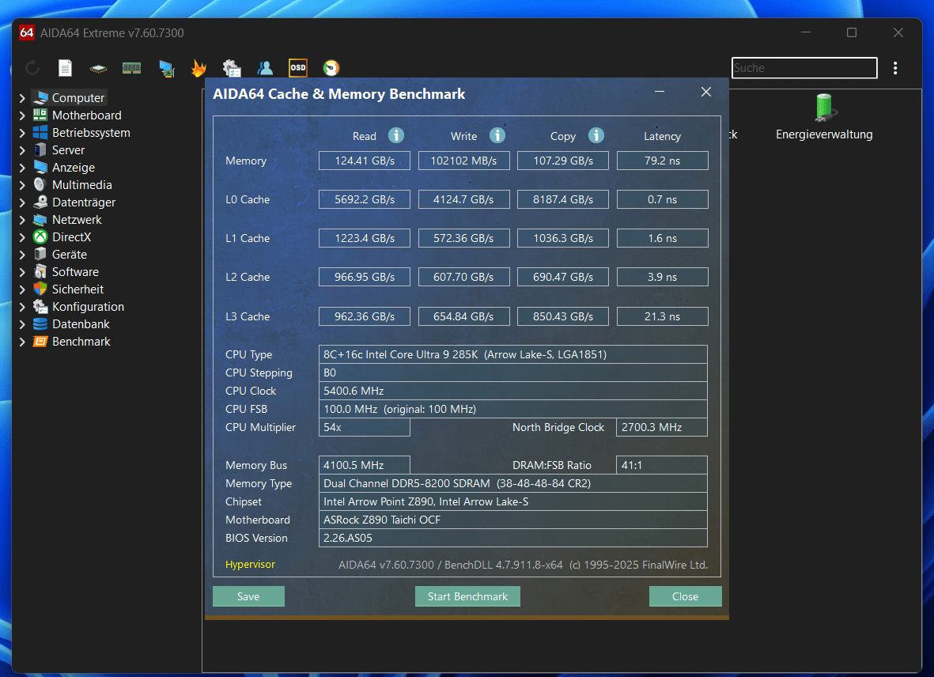Minimize the Cache & Memory Benchmark dialog
Viewport: 934px width, 677px height.
coord(660,92)
